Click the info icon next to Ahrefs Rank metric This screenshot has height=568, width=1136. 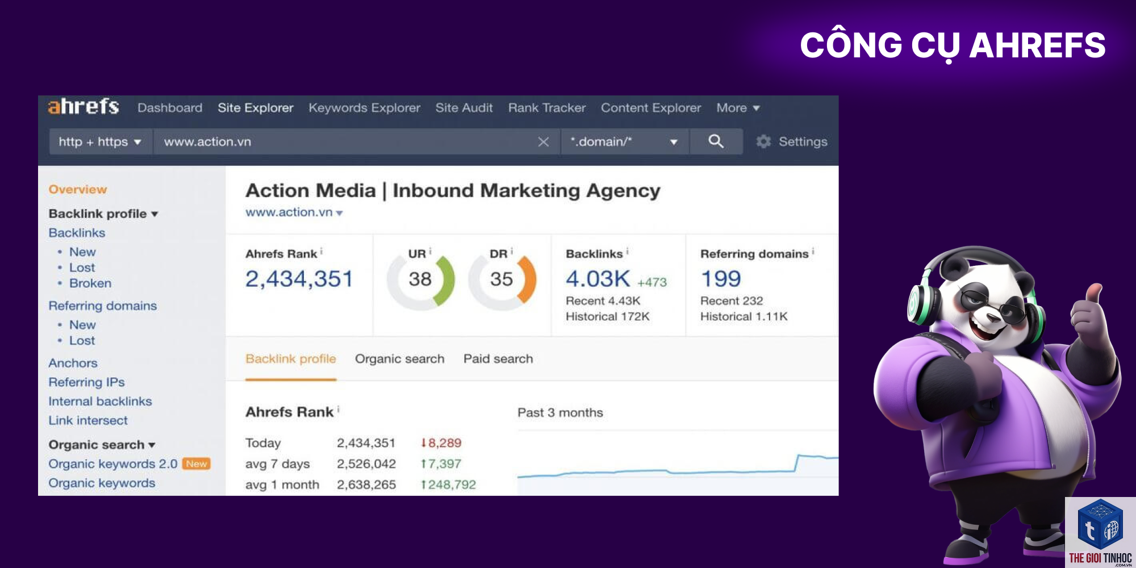pos(321,251)
